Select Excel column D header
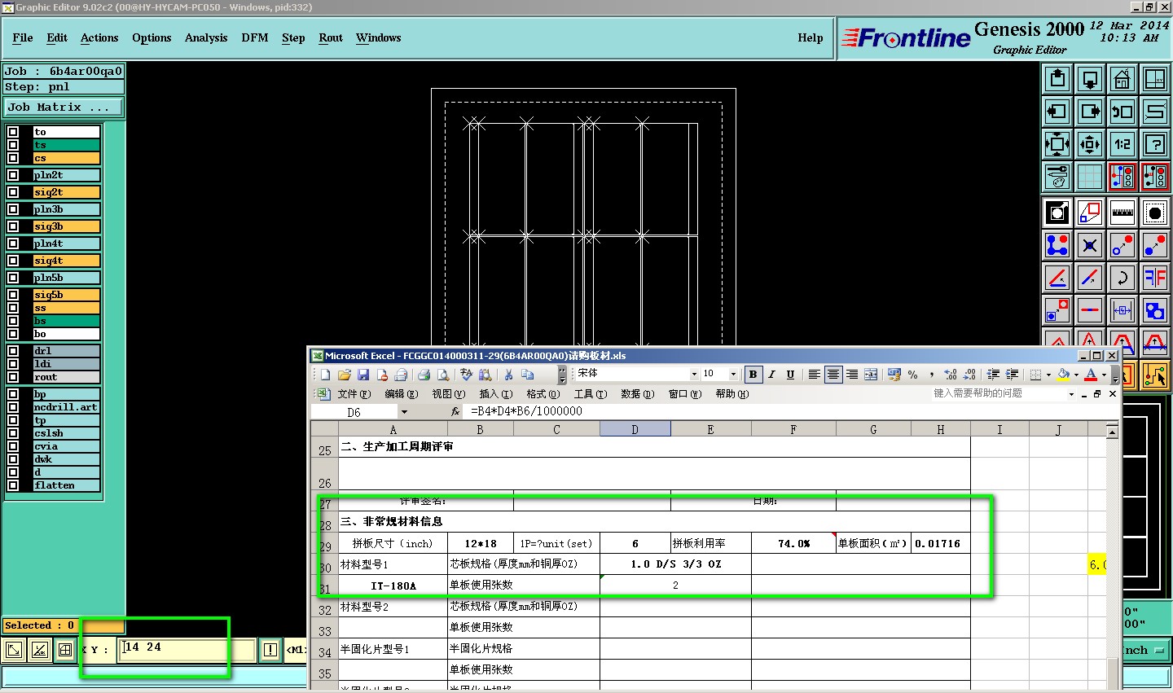This screenshot has height=693, width=1173. [x=635, y=429]
